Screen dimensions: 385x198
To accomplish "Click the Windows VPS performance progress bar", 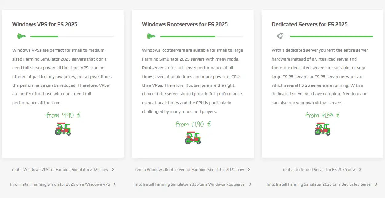I will point(72,36).
